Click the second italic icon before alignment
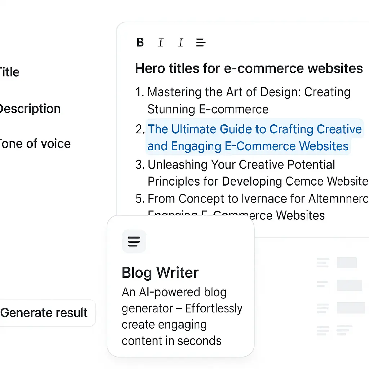 [181, 43]
